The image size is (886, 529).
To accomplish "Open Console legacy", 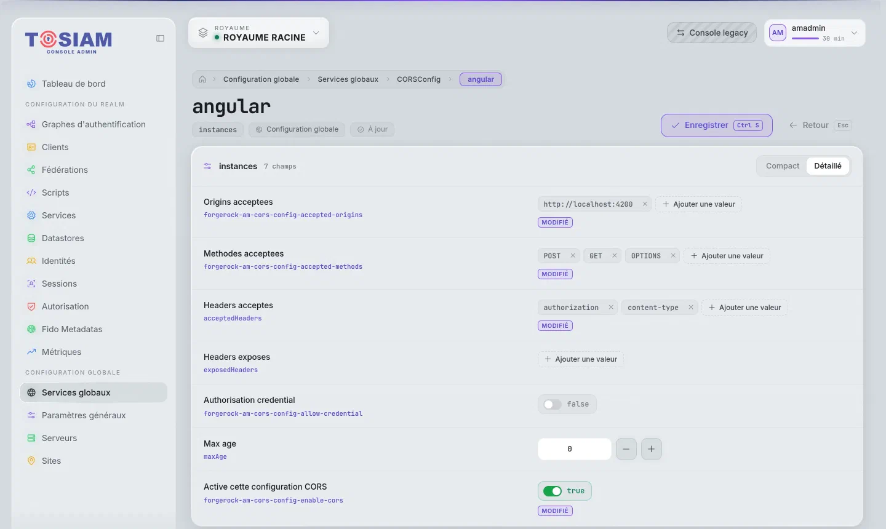I will coord(712,33).
